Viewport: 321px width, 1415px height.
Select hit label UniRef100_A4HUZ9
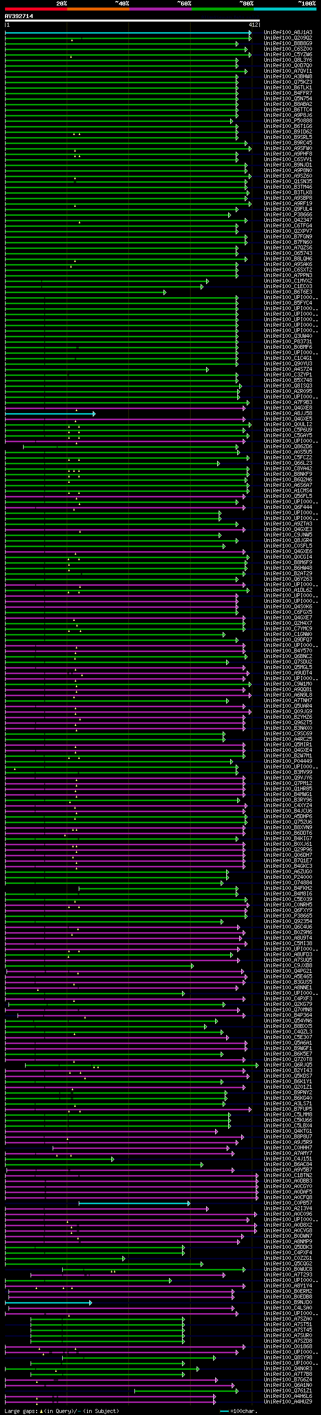pyautogui.click(x=288, y=1402)
